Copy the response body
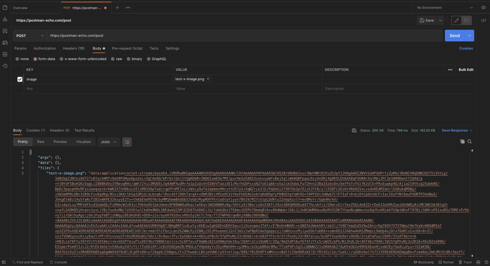This screenshot has height=266, width=490. coord(462,141)
